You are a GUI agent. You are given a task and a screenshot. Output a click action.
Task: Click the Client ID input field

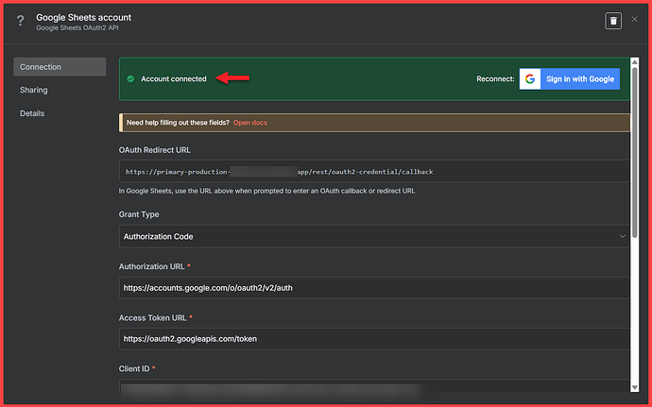374,385
